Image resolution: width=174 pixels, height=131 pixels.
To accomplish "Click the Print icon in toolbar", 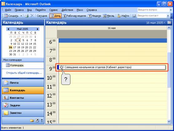I will tap(27, 16).
